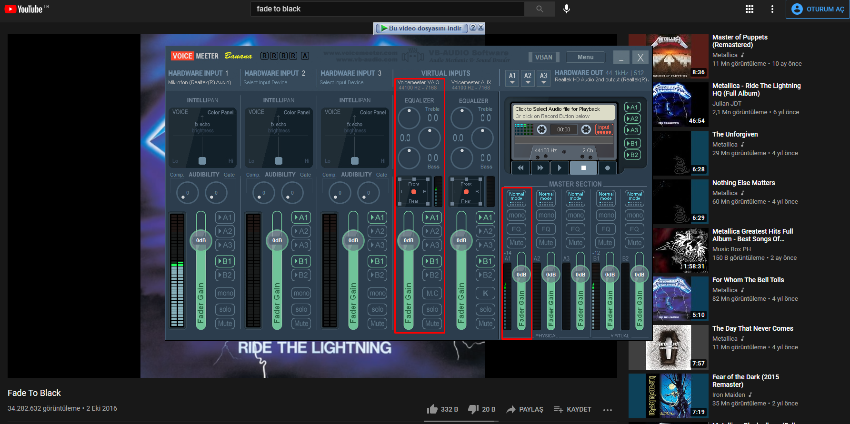Route the cassette recorder to A1
Image resolution: width=850 pixels, height=424 pixels.
(x=632, y=107)
